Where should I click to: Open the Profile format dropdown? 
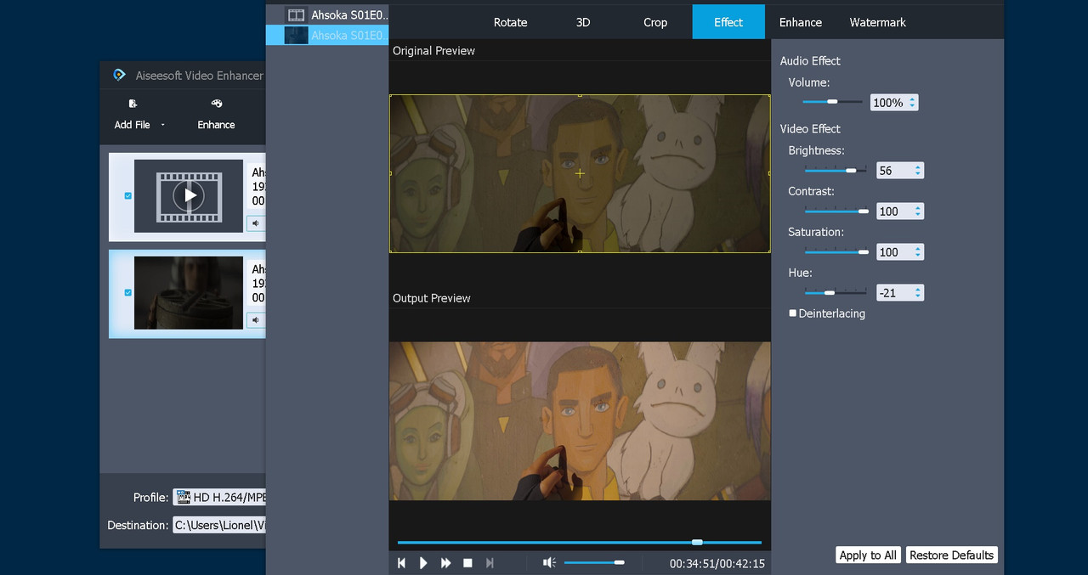point(219,497)
